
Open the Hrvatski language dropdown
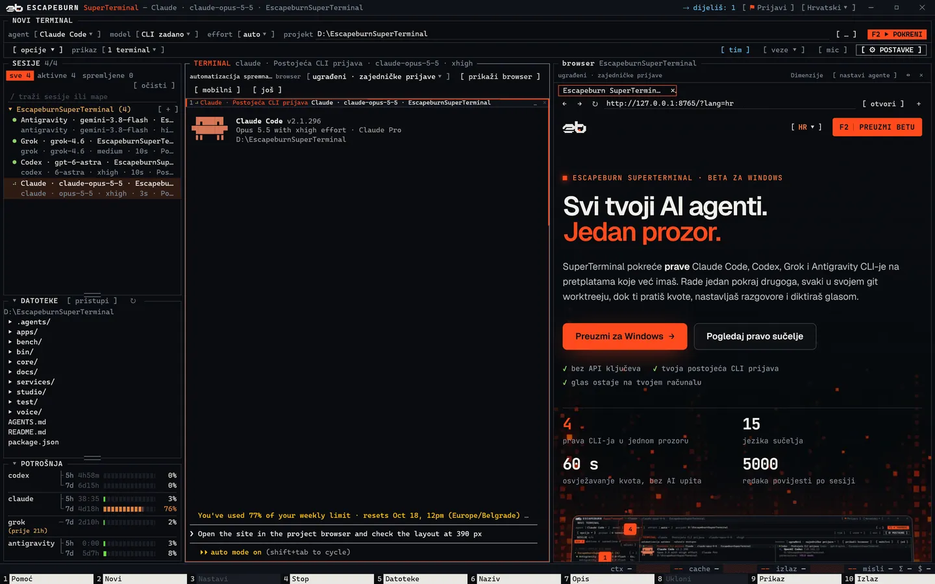click(828, 8)
